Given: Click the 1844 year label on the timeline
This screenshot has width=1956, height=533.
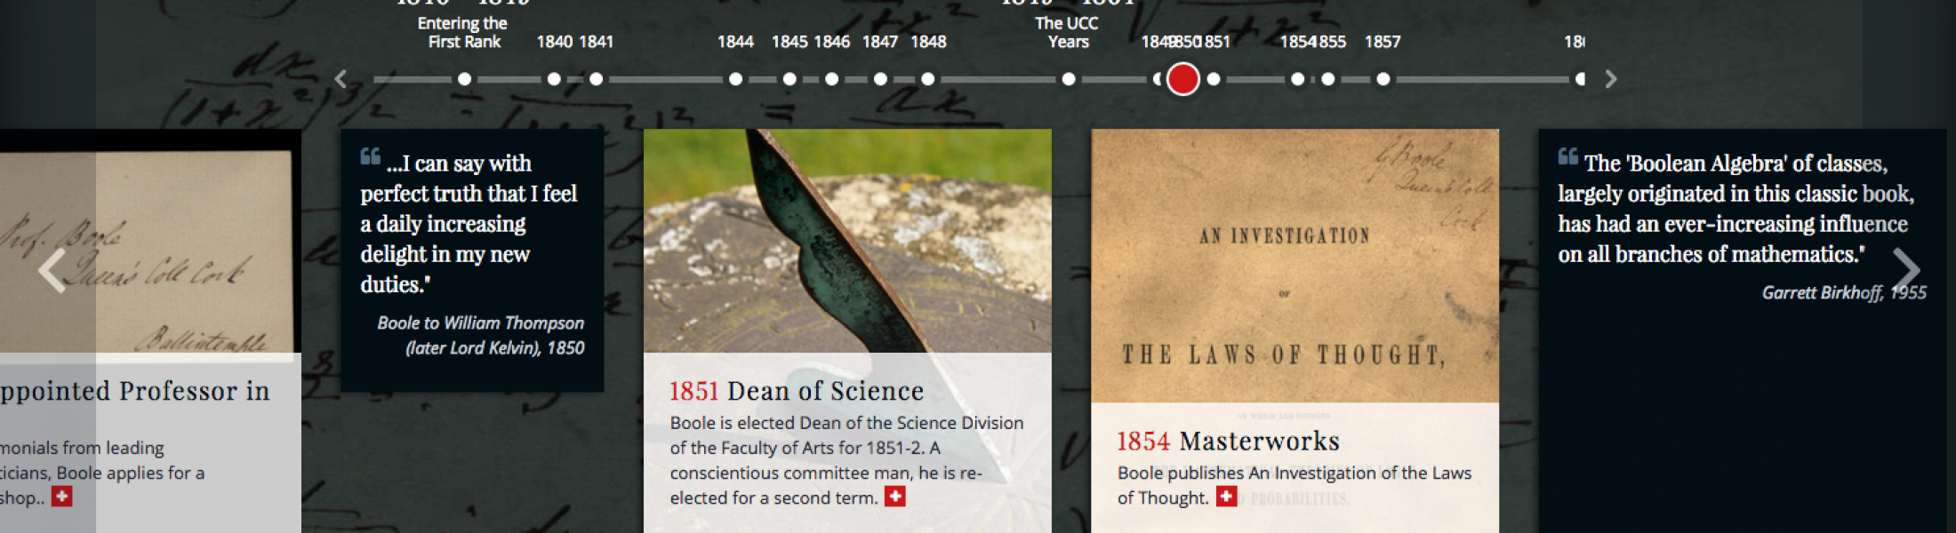Looking at the screenshot, I should click(735, 42).
